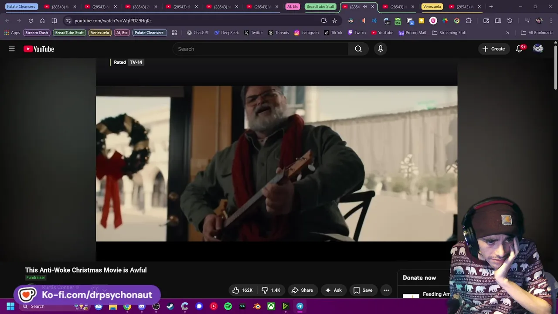Like the video with 162K likes
The width and height of the screenshot is (558, 314).
coord(242,290)
